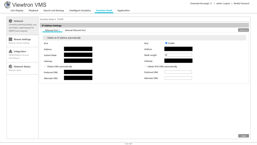The width and height of the screenshot is (257, 145).
Task: Click the IPv4 Alternate DNS field
Action: click(78, 78)
